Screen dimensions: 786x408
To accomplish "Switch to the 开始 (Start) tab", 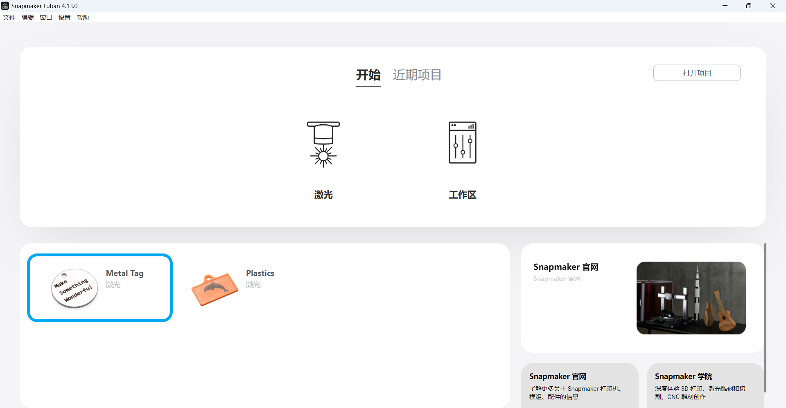I will [368, 75].
